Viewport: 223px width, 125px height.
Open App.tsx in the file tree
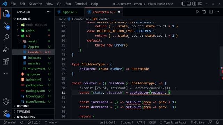pyautogui.click(x=33, y=47)
